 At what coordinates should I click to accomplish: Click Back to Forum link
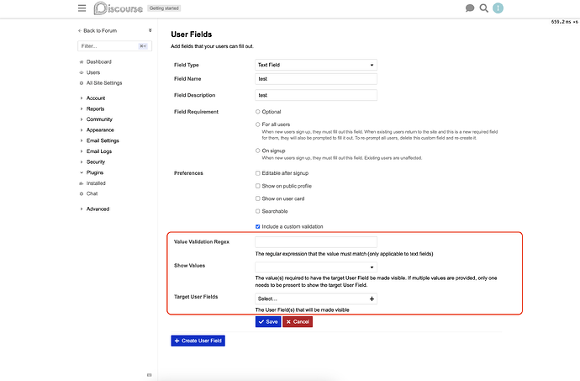98,31
